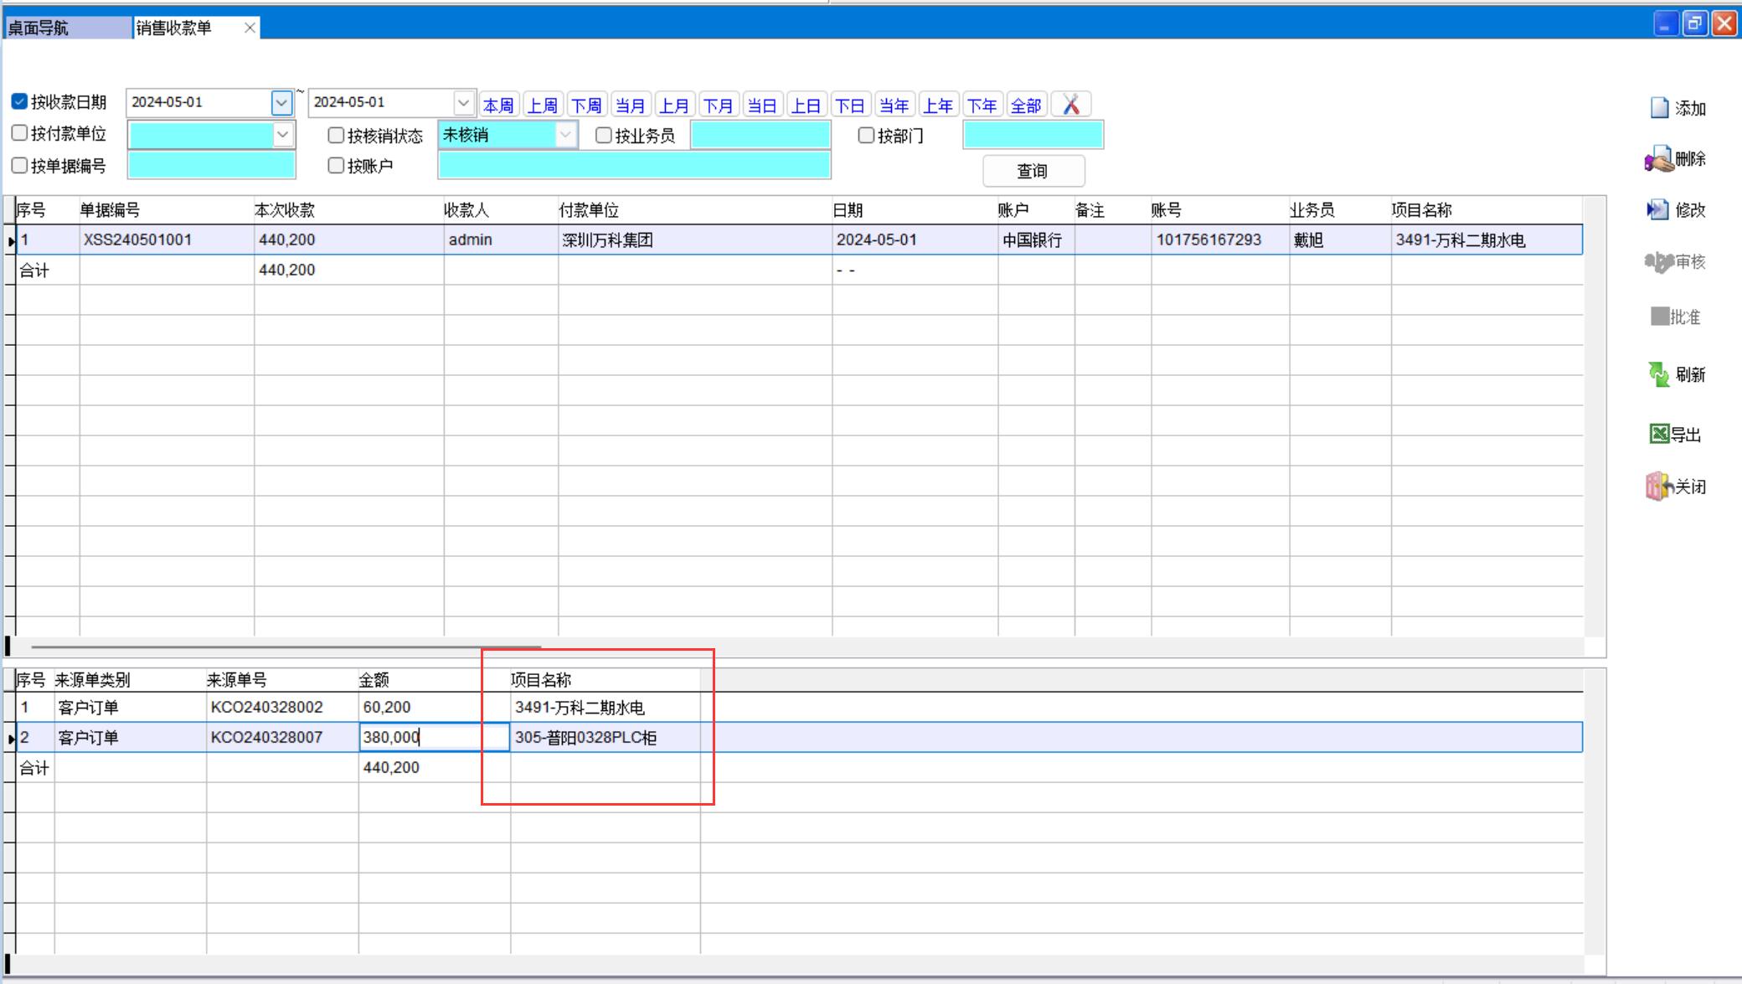Click the 刷新 (refresh) icon

[1658, 374]
